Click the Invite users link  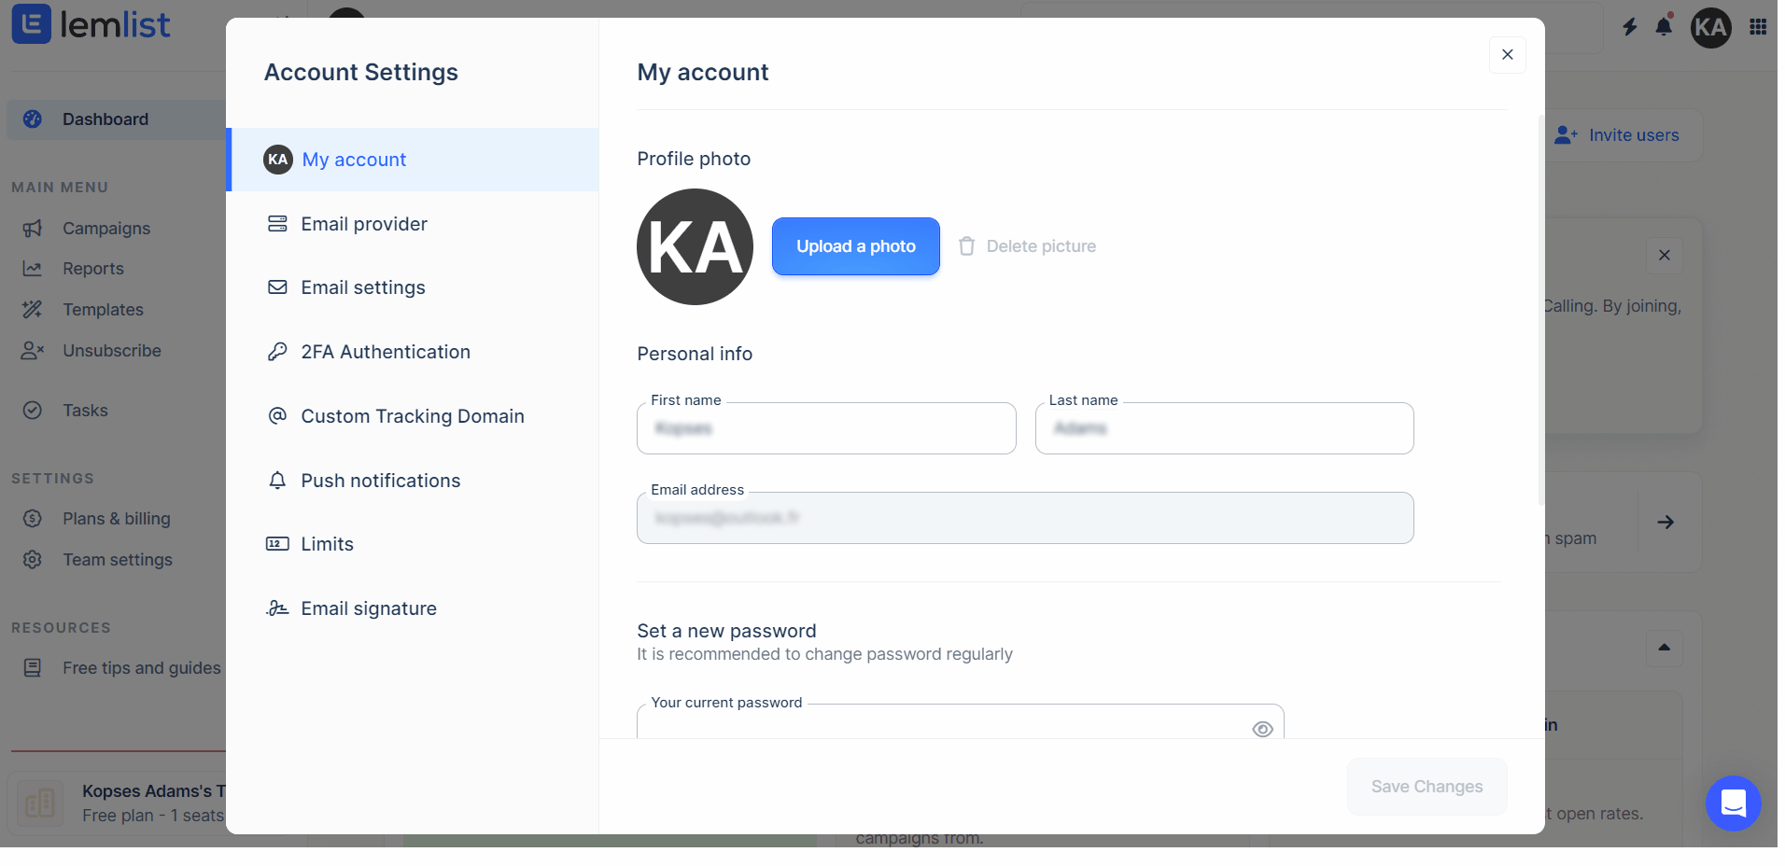pos(1617,135)
